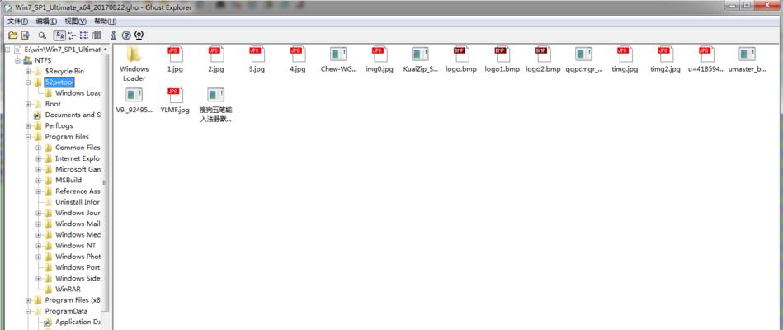This screenshot has height=330, width=783.
Task: Select the timg.jpg file icon
Action: [625, 54]
